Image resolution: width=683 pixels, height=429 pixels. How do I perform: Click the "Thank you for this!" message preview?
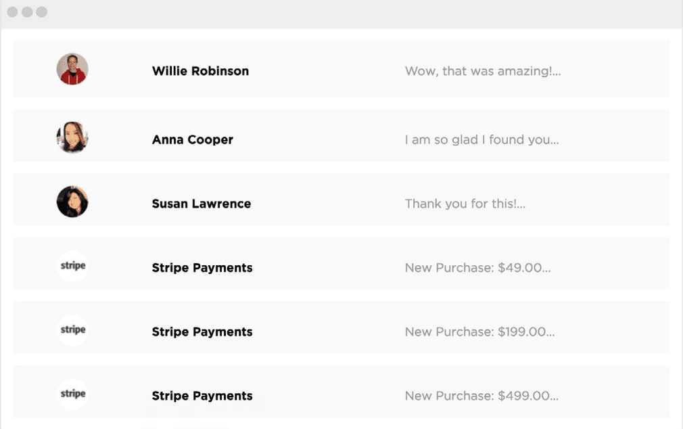[x=465, y=204]
